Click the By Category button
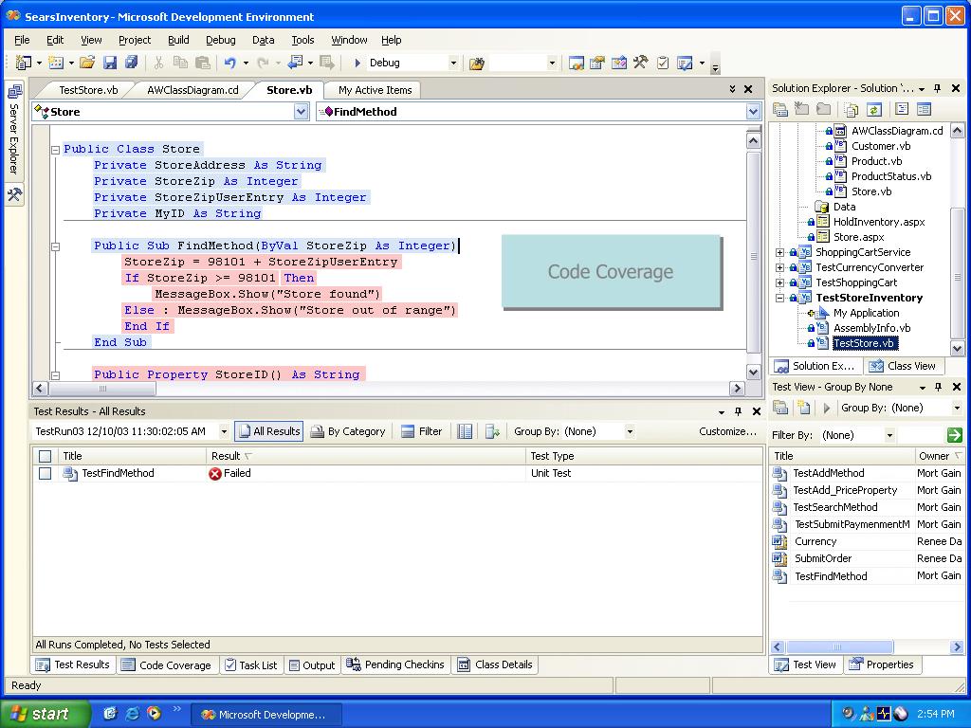971x728 pixels. (348, 431)
